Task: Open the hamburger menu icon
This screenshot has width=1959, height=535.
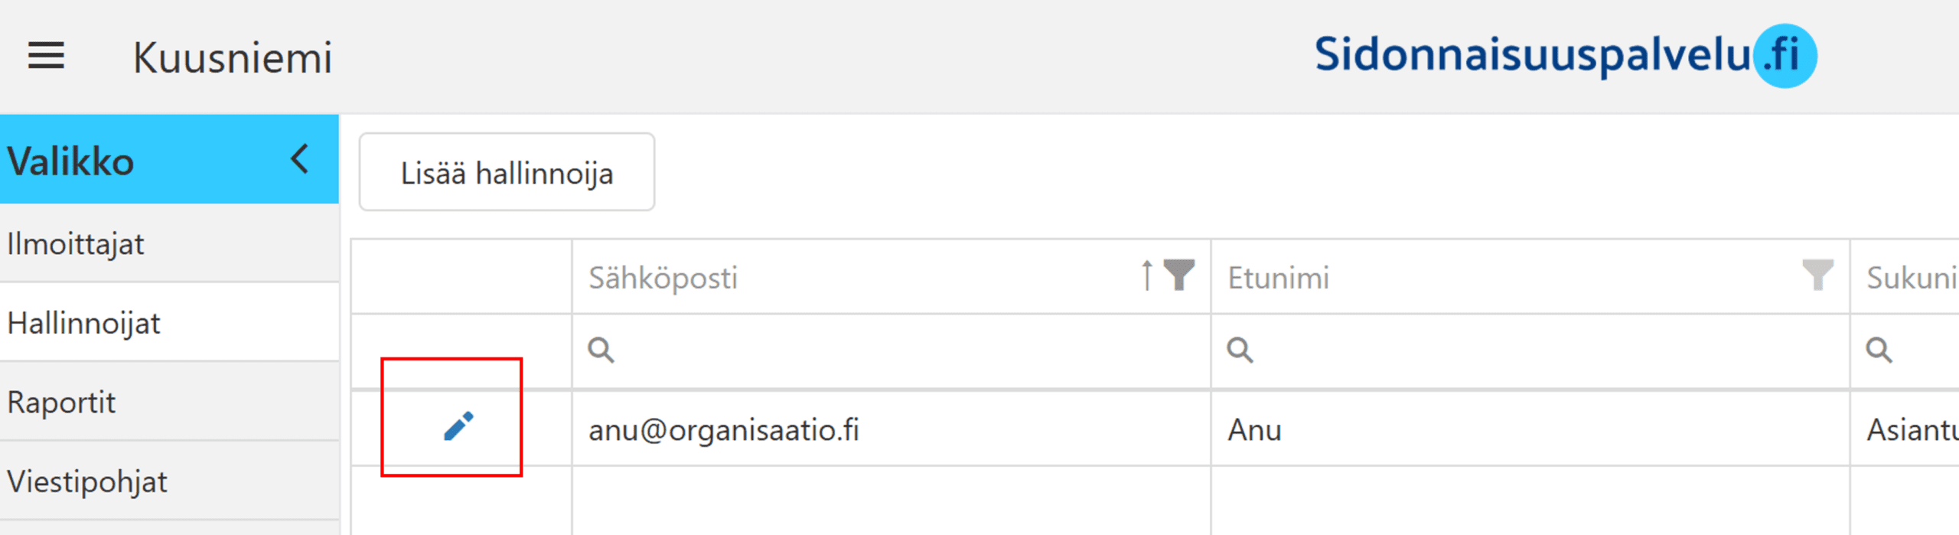Action: pos(46,56)
